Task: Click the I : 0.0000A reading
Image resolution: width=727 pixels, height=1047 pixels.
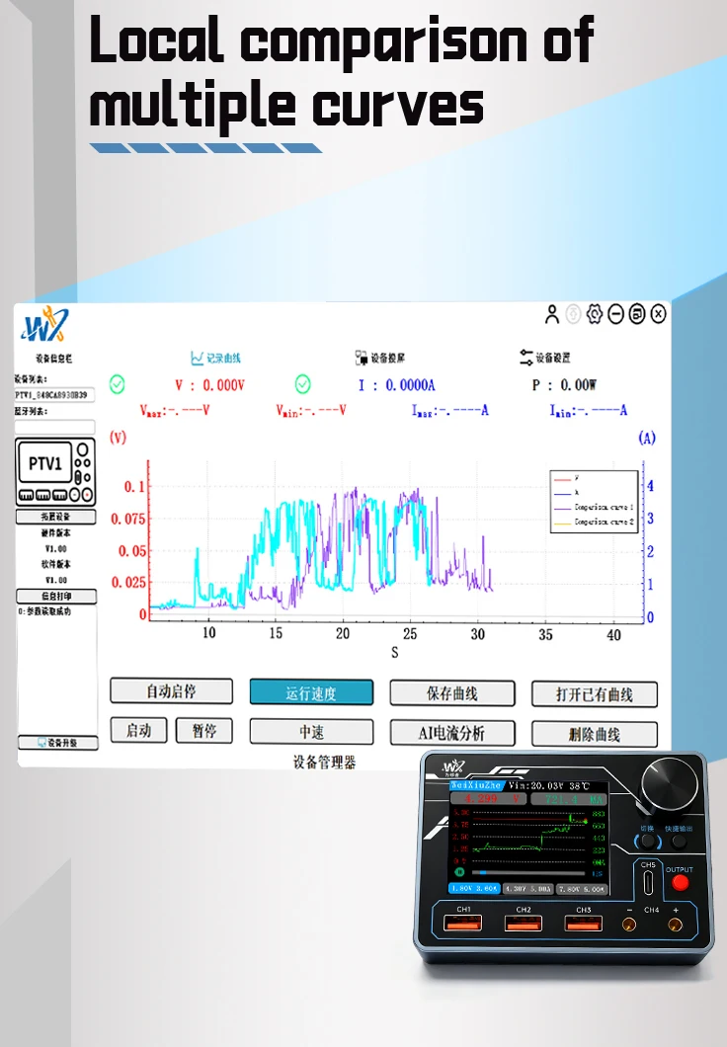Action: coord(396,385)
